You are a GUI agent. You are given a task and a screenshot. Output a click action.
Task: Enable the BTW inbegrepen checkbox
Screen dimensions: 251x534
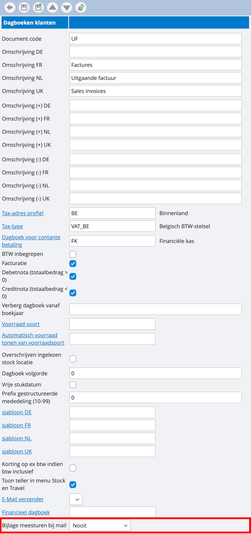click(73, 254)
